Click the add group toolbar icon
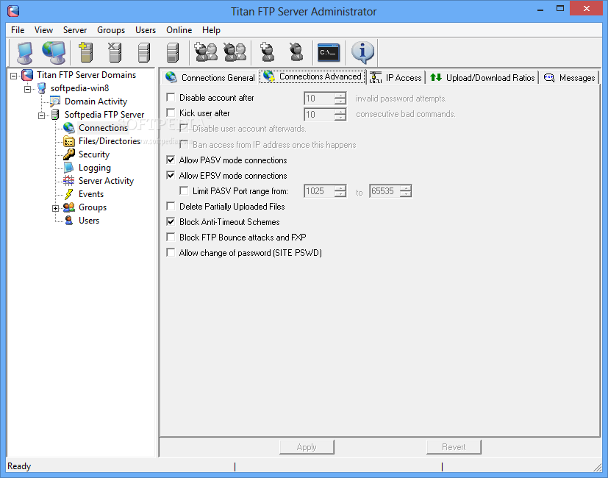The height and width of the screenshot is (478, 608). (x=206, y=52)
